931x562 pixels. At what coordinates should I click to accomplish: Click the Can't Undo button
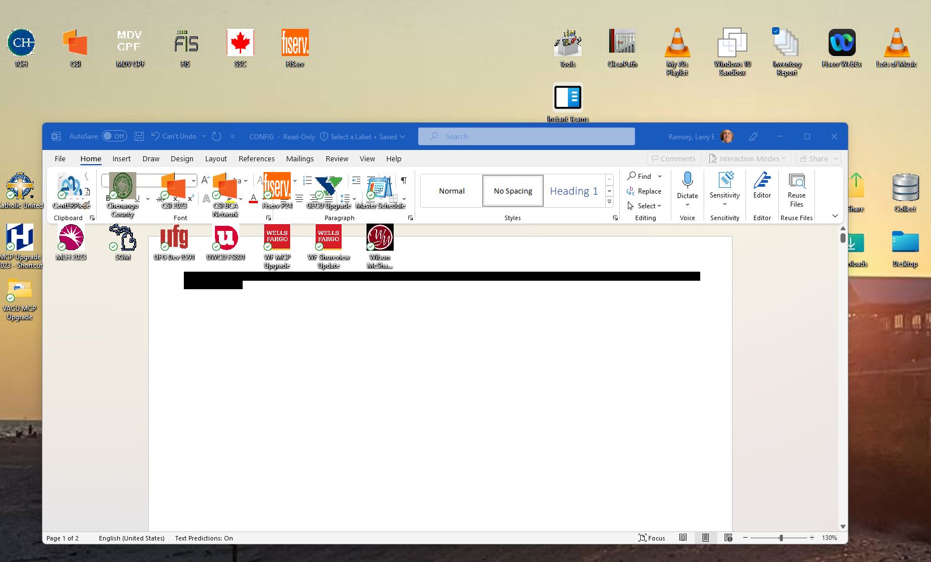coord(174,136)
